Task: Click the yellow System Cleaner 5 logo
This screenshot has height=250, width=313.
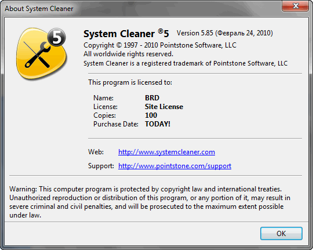Action: tap(41, 53)
